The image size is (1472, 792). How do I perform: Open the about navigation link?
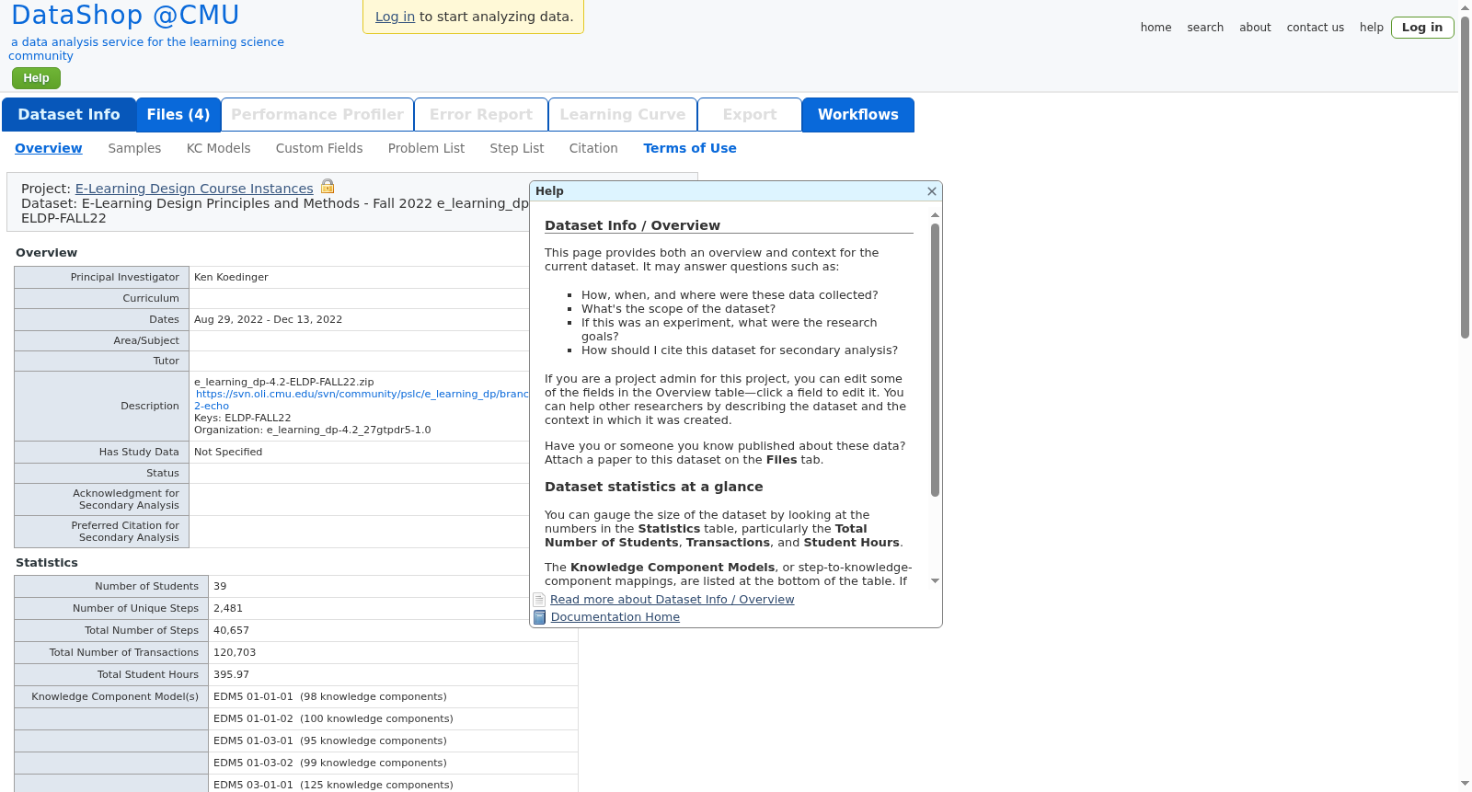point(1255,28)
